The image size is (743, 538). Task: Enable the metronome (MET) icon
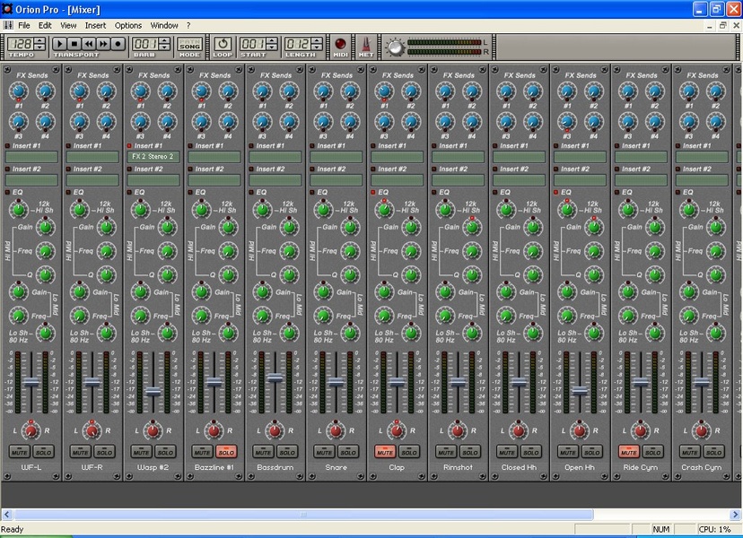366,44
